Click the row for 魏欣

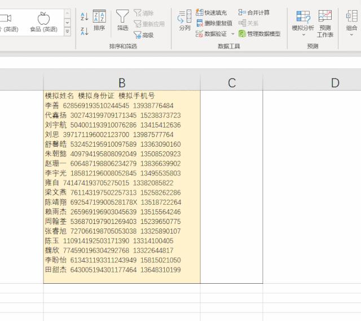(x=109, y=250)
